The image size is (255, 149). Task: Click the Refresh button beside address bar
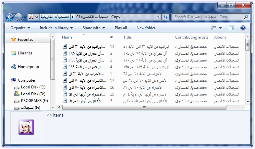[165, 17]
